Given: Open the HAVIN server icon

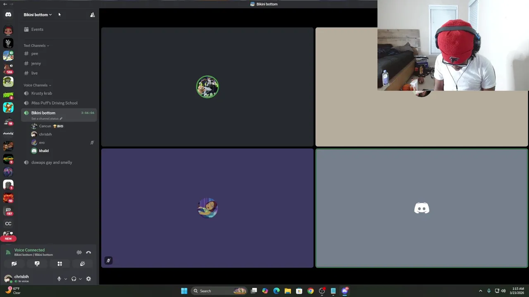Looking at the screenshot, I should coord(8,95).
